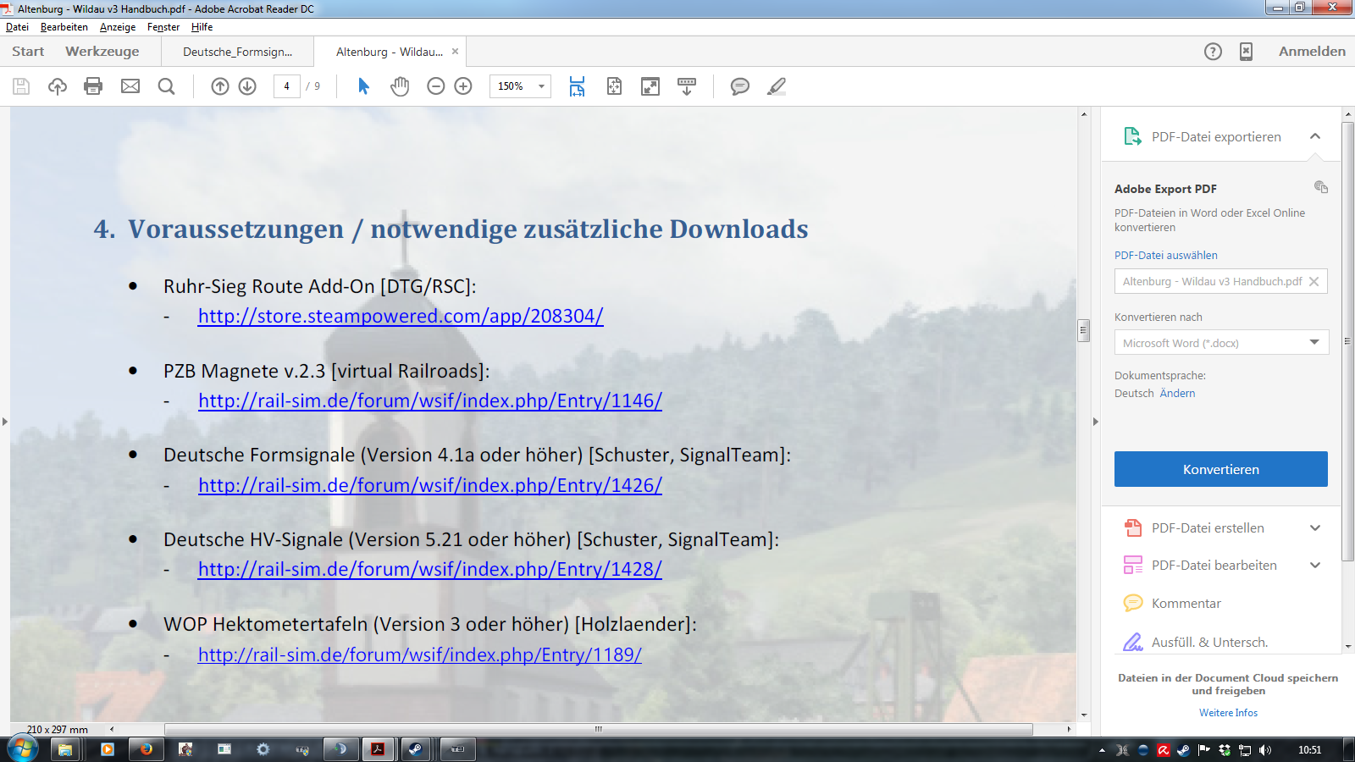This screenshot has height=762, width=1355.
Task: Click the save file icon
Action: click(x=21, y=86)
